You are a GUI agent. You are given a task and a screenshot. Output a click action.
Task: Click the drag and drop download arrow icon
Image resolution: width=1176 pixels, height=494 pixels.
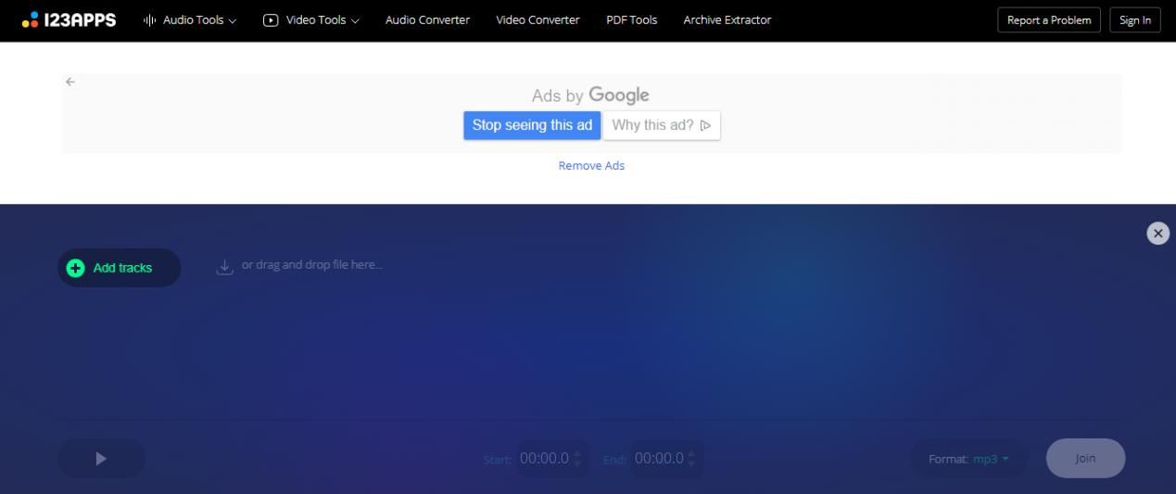(x=223, y=266)
